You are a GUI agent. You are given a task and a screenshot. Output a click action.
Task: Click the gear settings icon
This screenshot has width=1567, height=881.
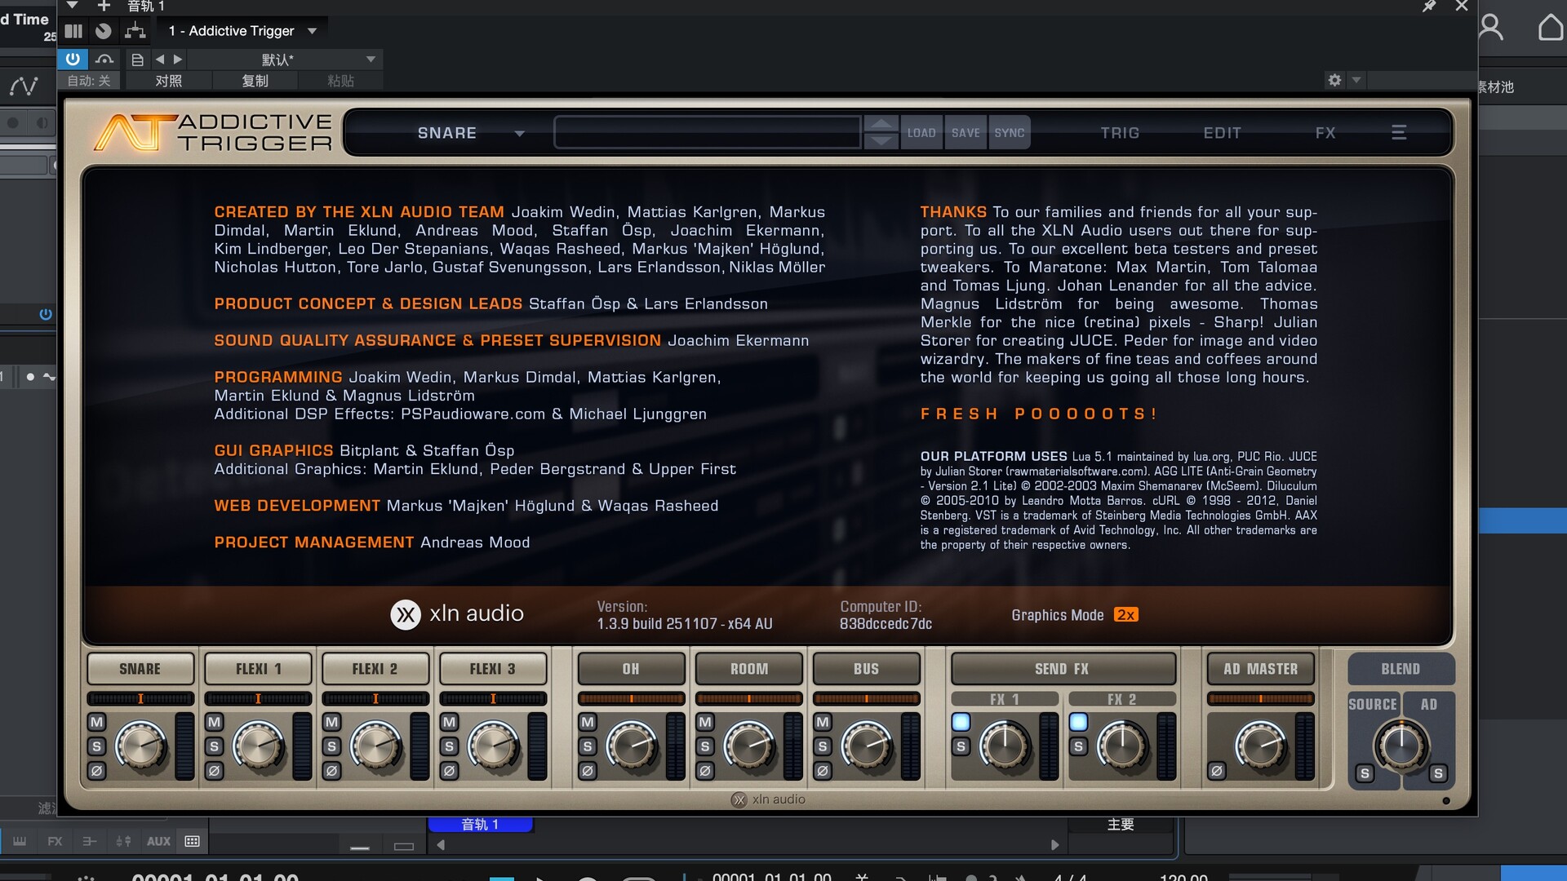tap(1334, 80)
